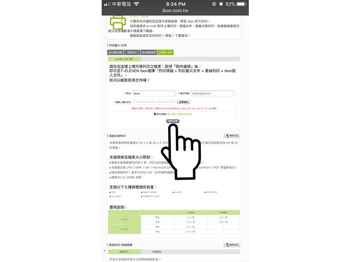The width and height of the screenshot is (351, 262).
Task: Switch to the 雲端列印 tab
Action: click(x=132, y=53)
